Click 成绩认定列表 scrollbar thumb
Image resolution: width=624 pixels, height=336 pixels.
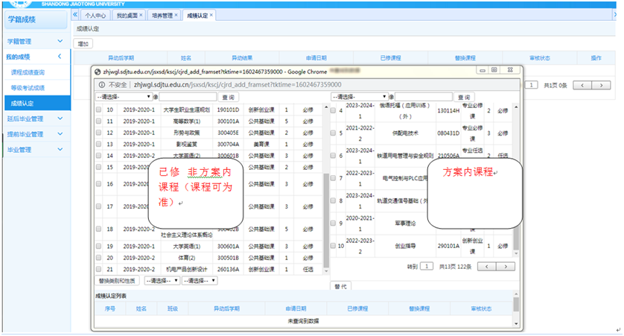point(516,304)
